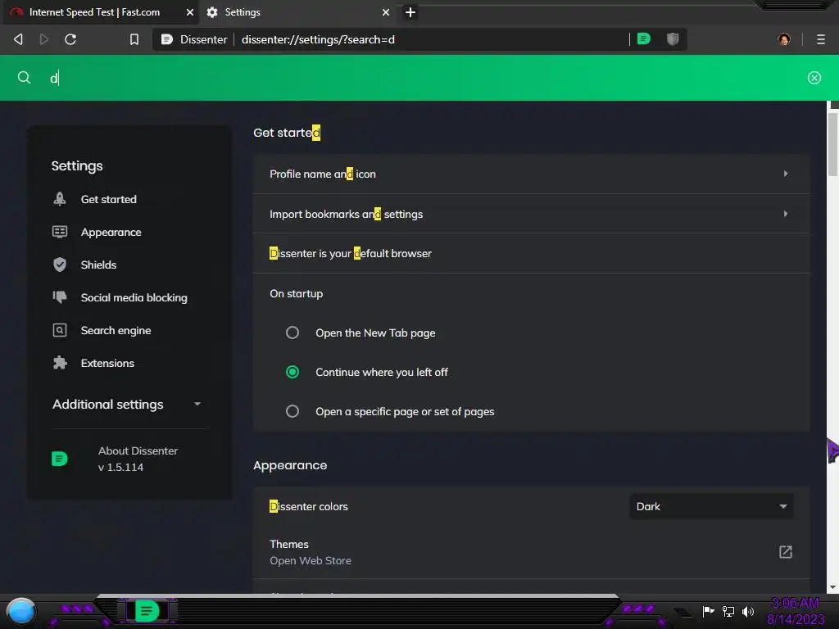The image size is (839, 629).
Task: Open the Profile name and icon setting
Action: pos(531,174)
